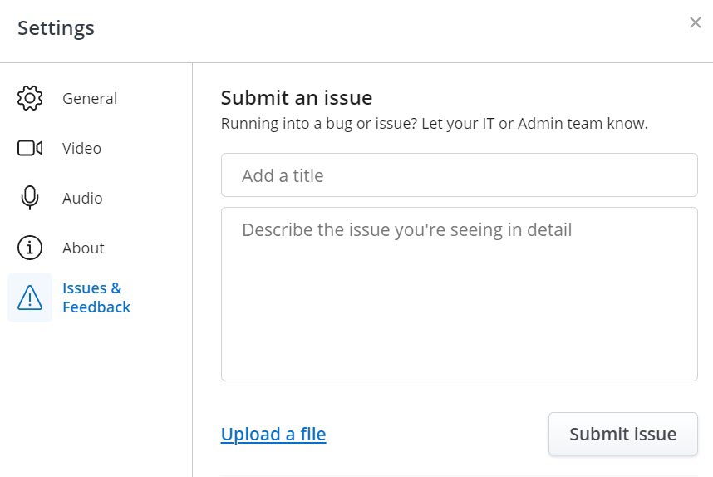This screenshot has width=713, height=477.
Task: Click the Settings dialog title text
Action: click(x=56, y=28)
